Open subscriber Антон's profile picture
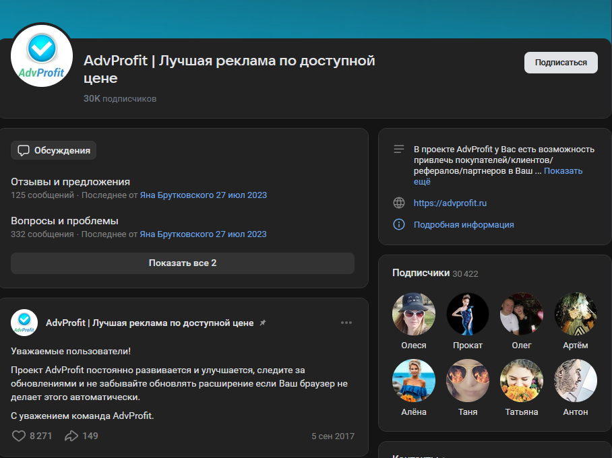The height and width of the screenshot is (458, 612). [x=576, y=381]
